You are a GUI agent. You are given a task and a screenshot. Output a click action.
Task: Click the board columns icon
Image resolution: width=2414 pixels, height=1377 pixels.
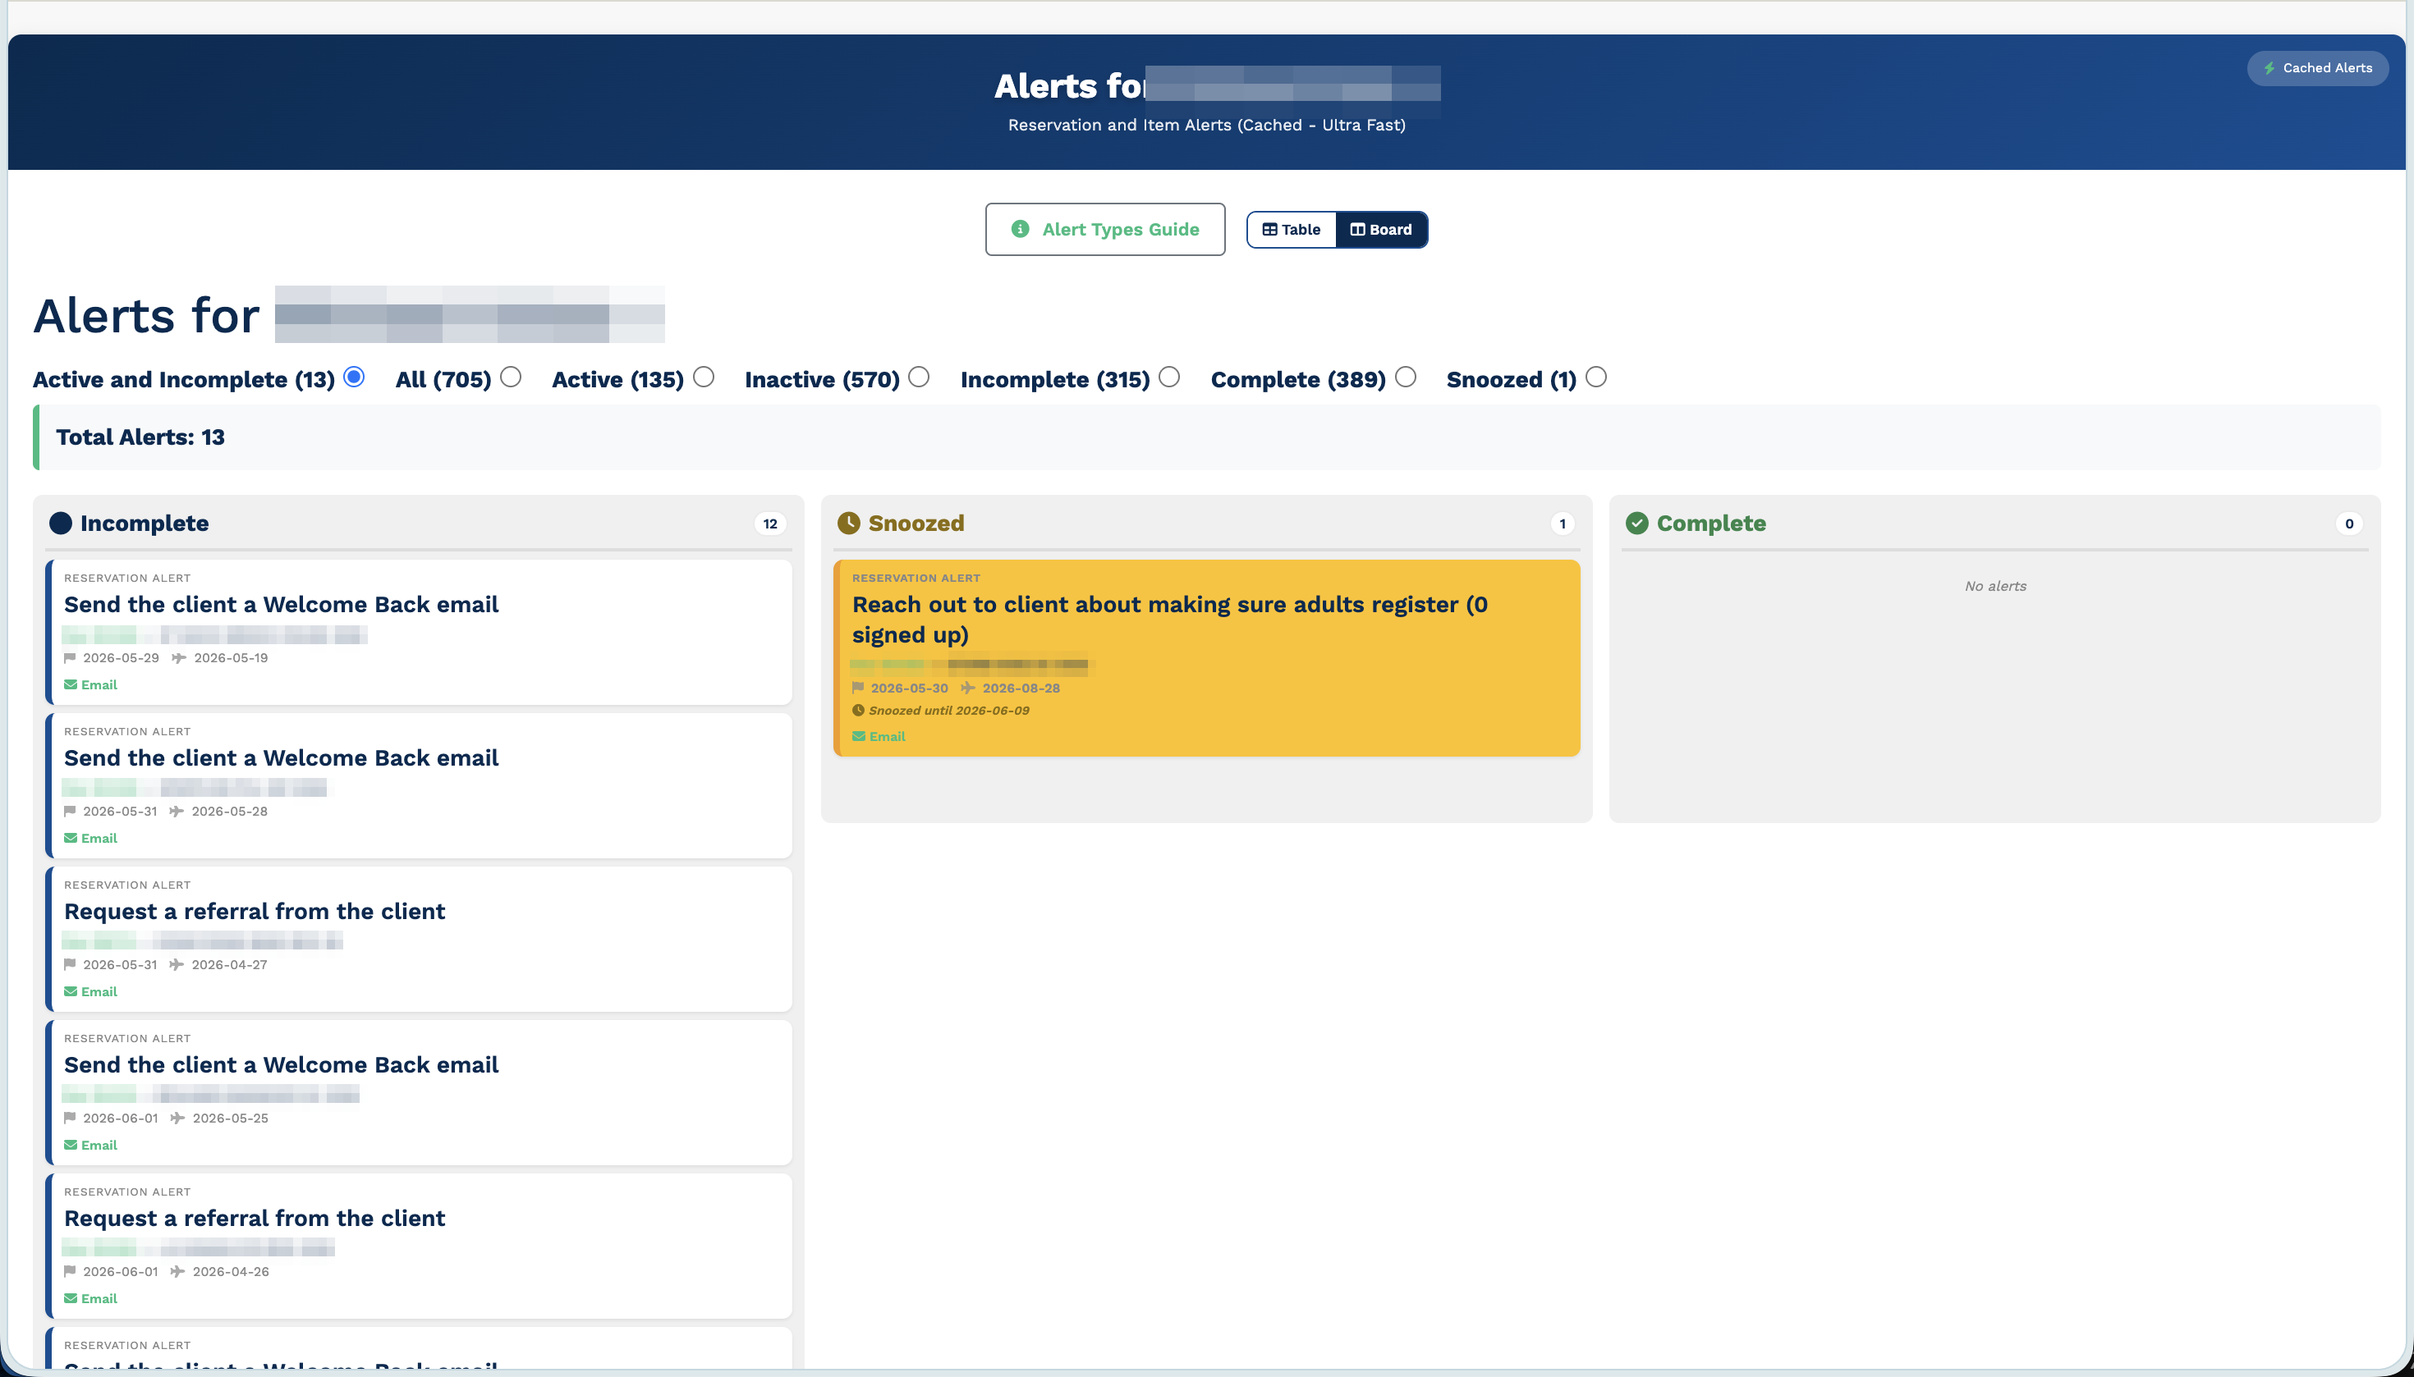[1357, 230]
